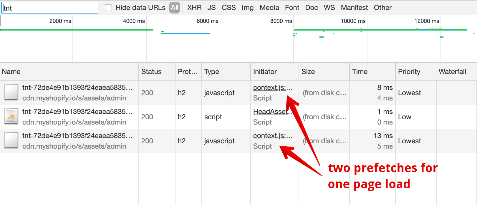Select the CSS filter to show only stylesheets

[229, 8]
